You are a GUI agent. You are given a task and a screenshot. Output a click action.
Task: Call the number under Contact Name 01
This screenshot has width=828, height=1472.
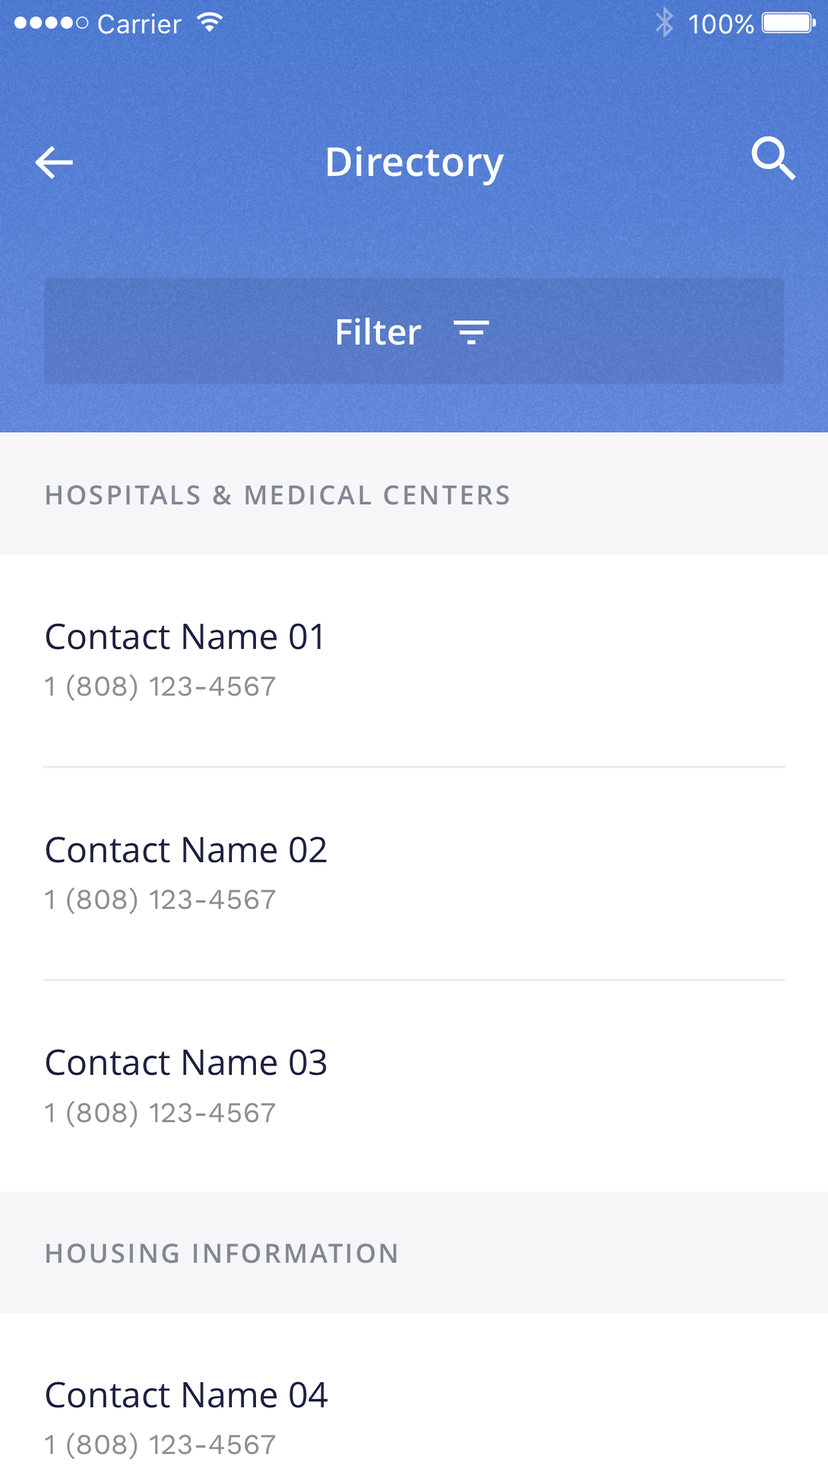[x=160, y=687]
